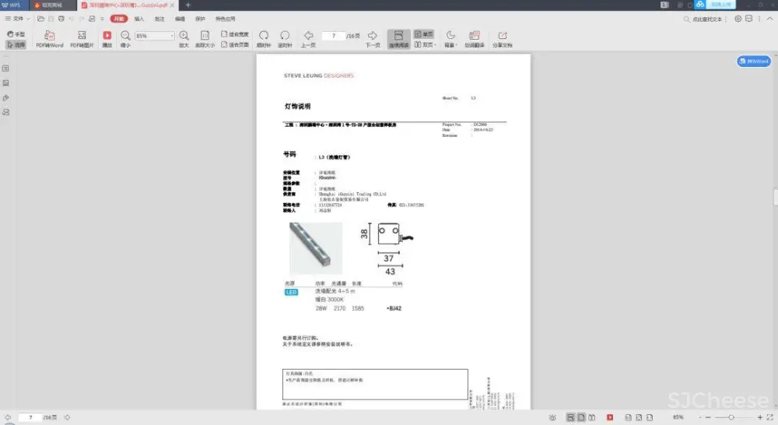Viewport: 778px width, 425px height.
Task: Open the double page (双页) dropdown
Action: [x=426, y=44]
